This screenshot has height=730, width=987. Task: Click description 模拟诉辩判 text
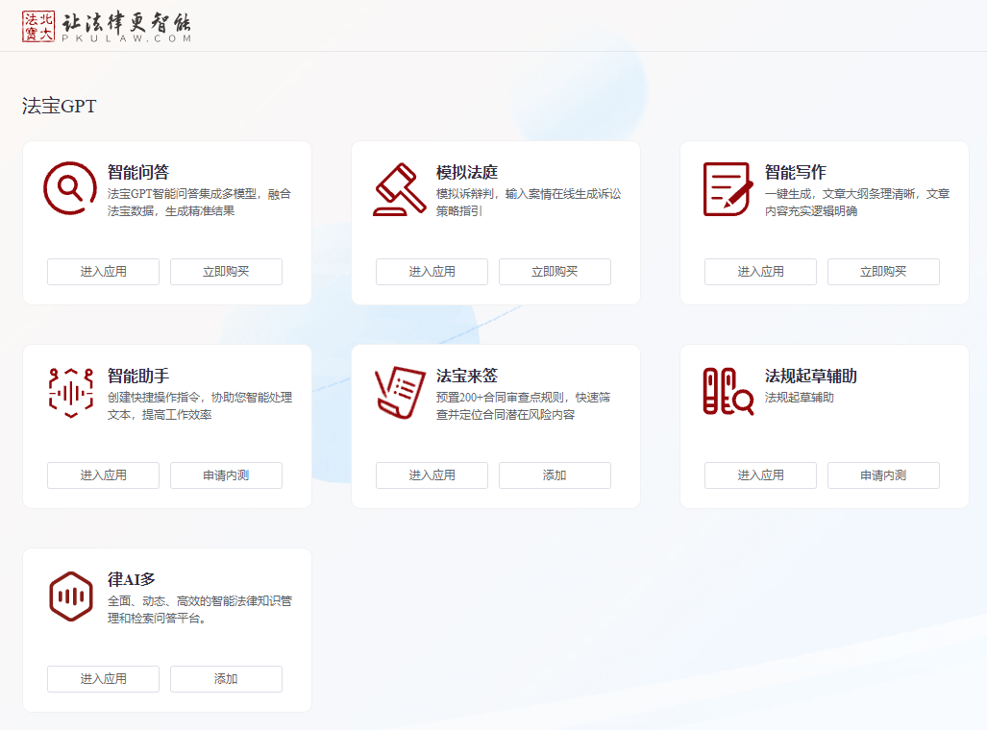pyautogui.click(x=529, y=202)
